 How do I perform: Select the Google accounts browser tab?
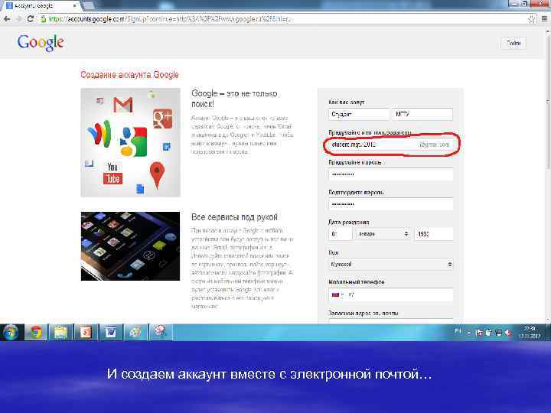(41, 5)
